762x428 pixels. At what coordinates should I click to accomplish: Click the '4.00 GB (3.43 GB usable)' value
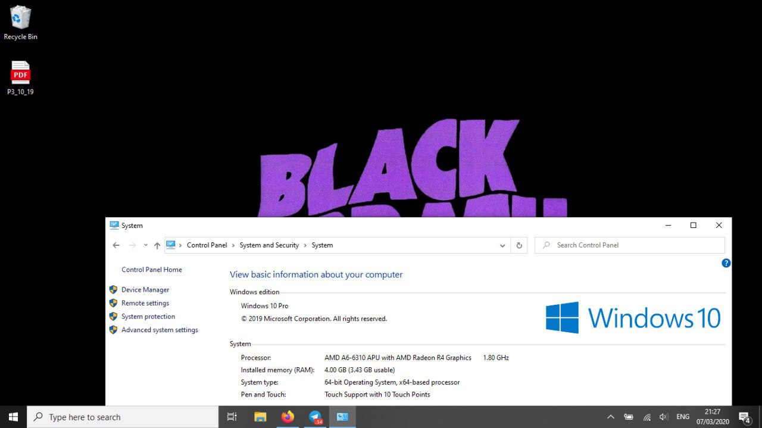tap(360, 370)
